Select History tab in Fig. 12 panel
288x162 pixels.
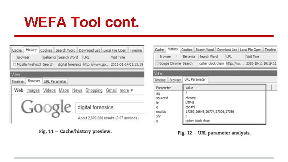click(x=173, y=49)
